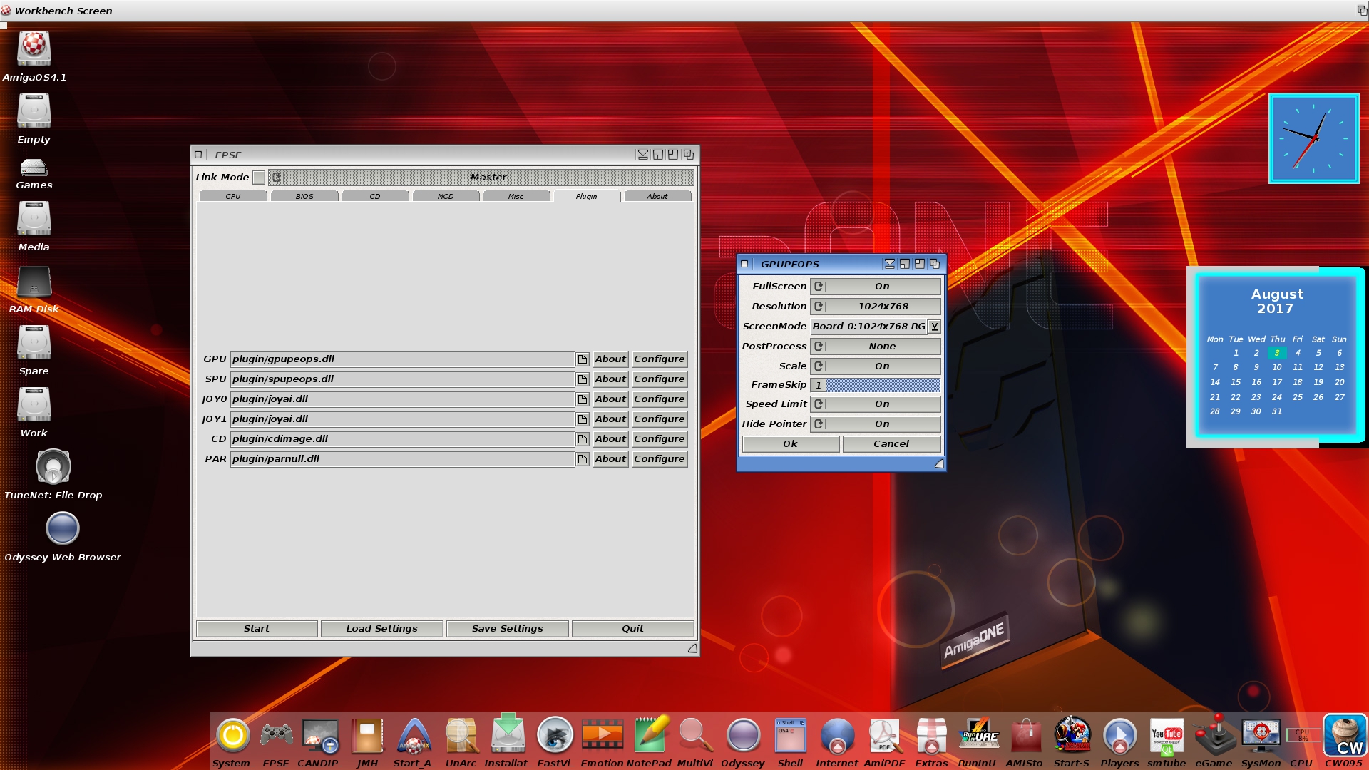Open JMH dock icon
This screenshot has width=1369, height=770.
tap(367, 736)
